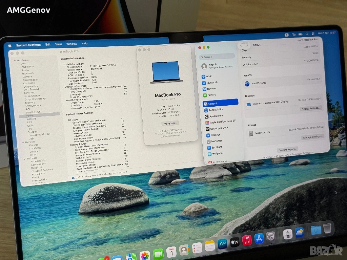Collapse the Hardware section in System Report
This screenshot has height=260, width=347.
coord(15,61)
